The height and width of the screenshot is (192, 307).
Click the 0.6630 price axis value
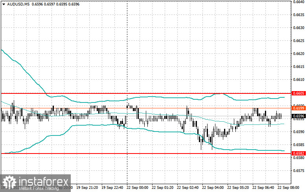click(299, 28)
